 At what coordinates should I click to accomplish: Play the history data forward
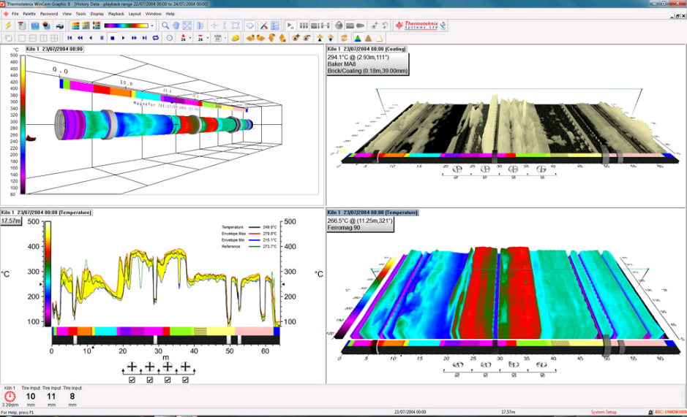pyautogui.click(x=123, y=38)
